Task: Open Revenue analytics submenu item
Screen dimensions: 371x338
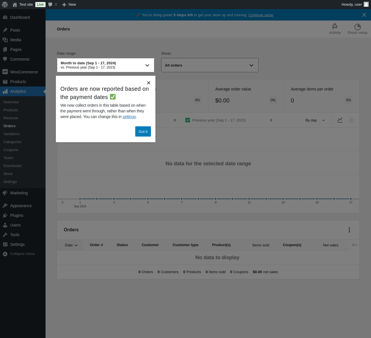Action: 11,118
